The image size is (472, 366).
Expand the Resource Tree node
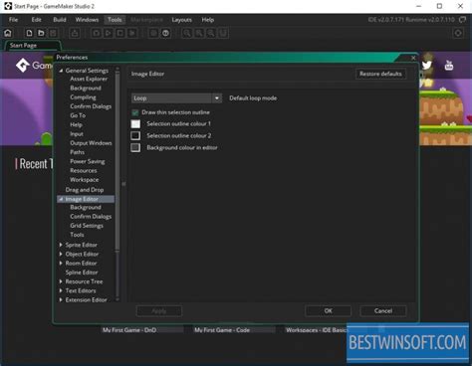[61, 281]
